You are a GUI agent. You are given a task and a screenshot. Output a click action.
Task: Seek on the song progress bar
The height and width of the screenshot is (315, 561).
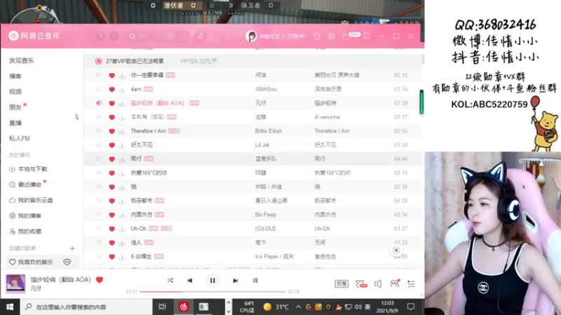click(x=212, y=292)
